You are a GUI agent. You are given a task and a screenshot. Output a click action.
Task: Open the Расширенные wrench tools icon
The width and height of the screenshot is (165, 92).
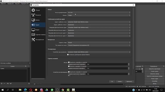tap(33, 40)
